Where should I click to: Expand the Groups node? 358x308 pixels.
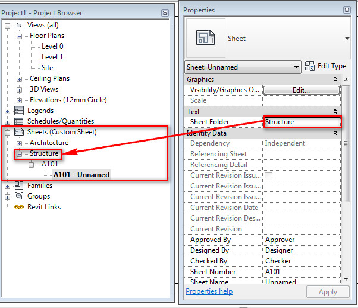click(x=7, y=197)
